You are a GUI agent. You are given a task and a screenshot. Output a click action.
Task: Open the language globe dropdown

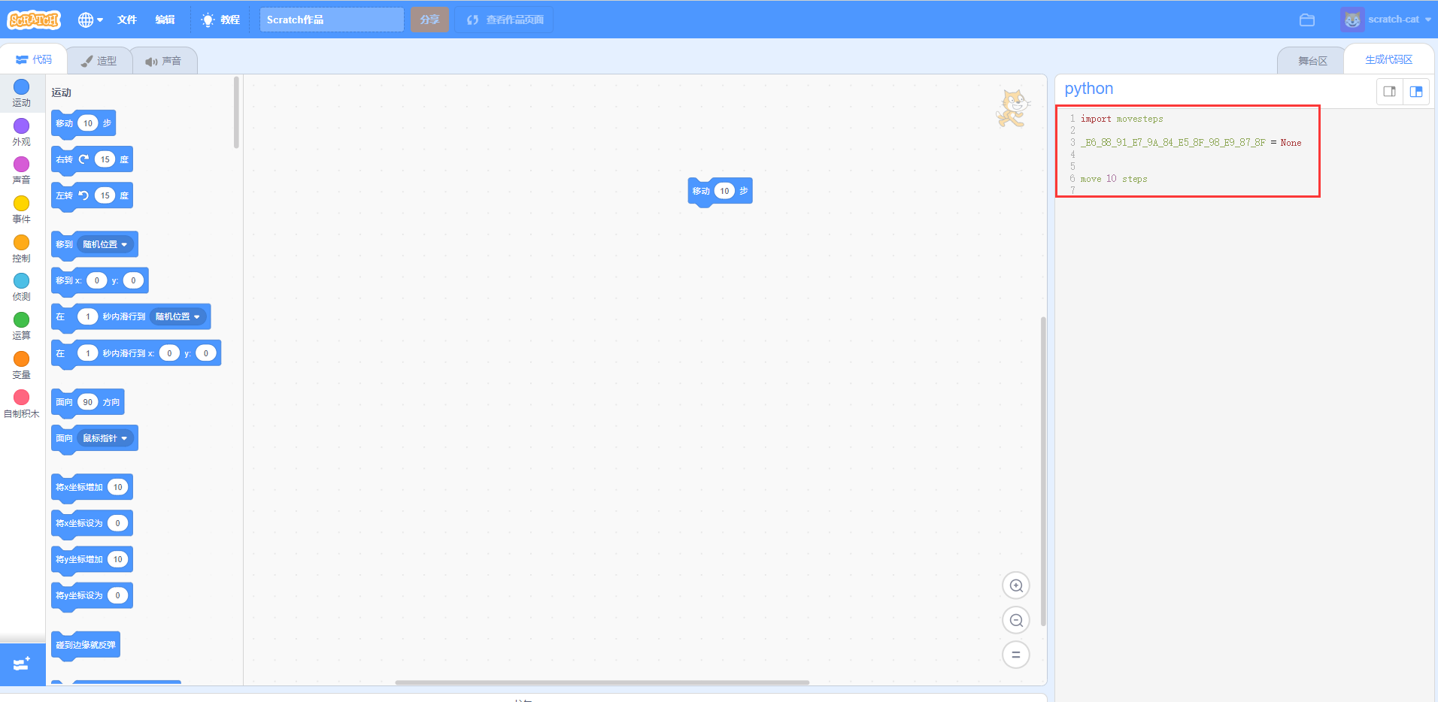[89, 20]
